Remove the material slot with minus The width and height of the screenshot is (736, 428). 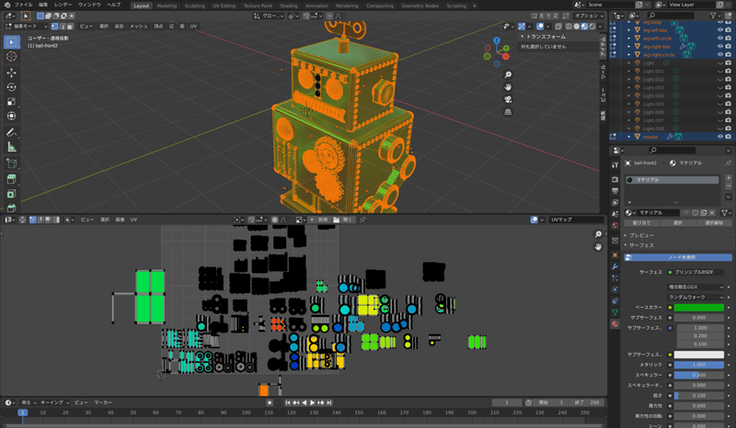click(729, 186)
